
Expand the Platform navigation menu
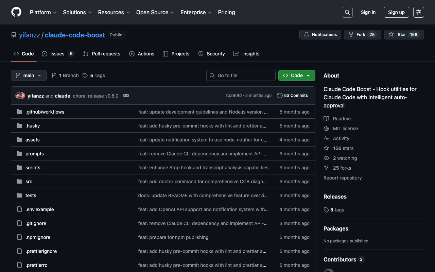point(43,12)
